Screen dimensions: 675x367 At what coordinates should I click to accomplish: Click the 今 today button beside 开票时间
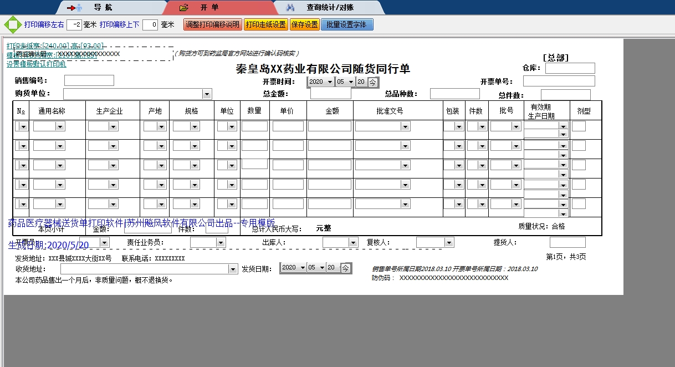(374, 82)
